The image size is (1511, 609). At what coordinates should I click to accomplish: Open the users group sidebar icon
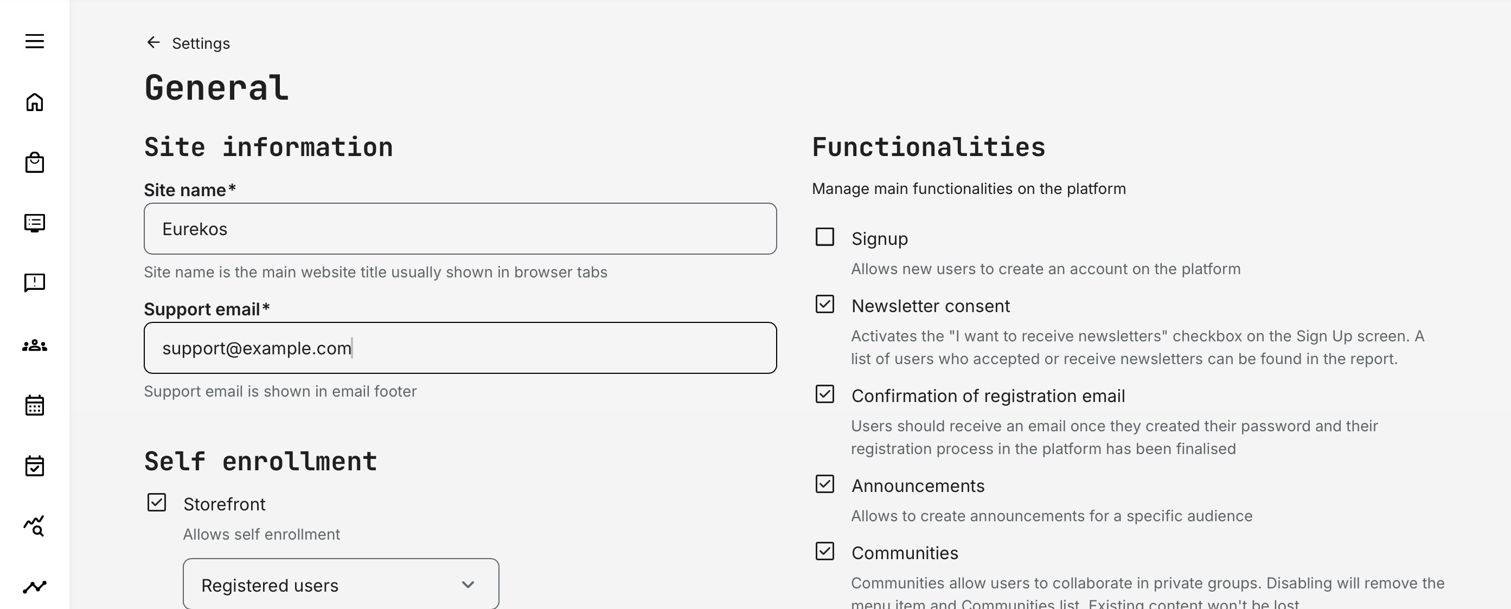(x=35, y=346)
